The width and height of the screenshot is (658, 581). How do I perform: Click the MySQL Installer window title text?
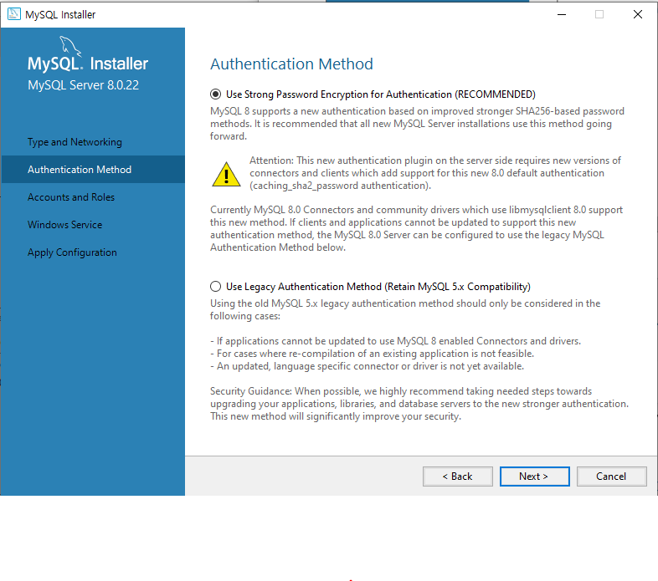[60, 15]
